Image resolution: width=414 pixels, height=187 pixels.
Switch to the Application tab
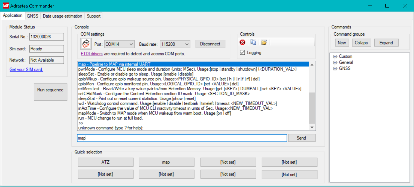tap(13, 15)
